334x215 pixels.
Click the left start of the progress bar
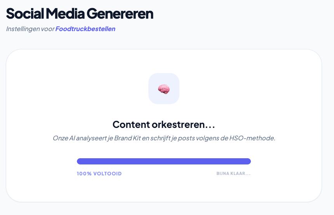tap(79, 161)
